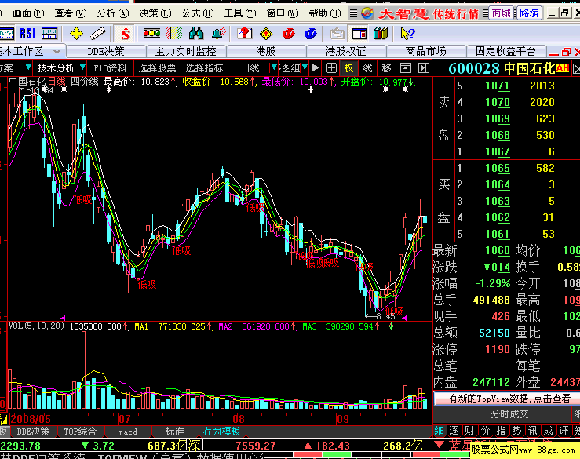Switch to the 港股 tab
The height and width of the screenshot is (459, 580).
[266, 52]
